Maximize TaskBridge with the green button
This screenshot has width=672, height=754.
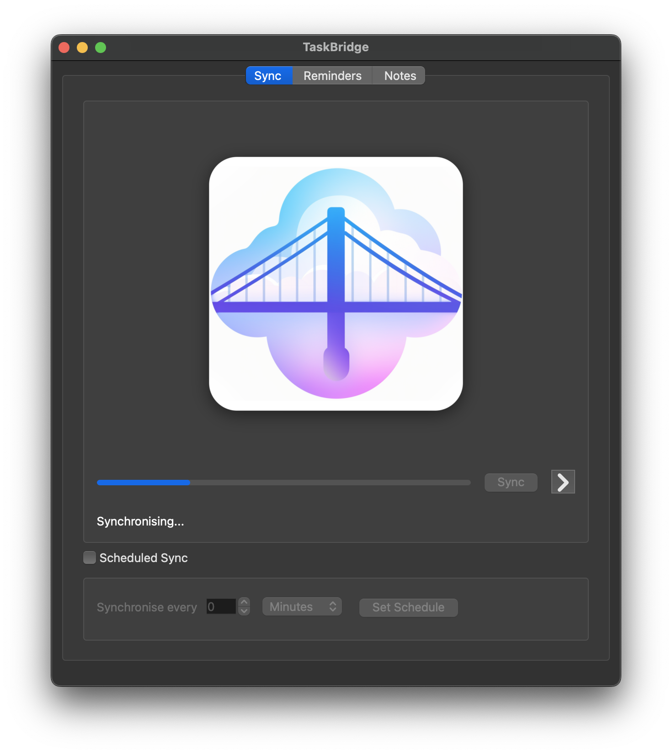(x=101, y=48)
